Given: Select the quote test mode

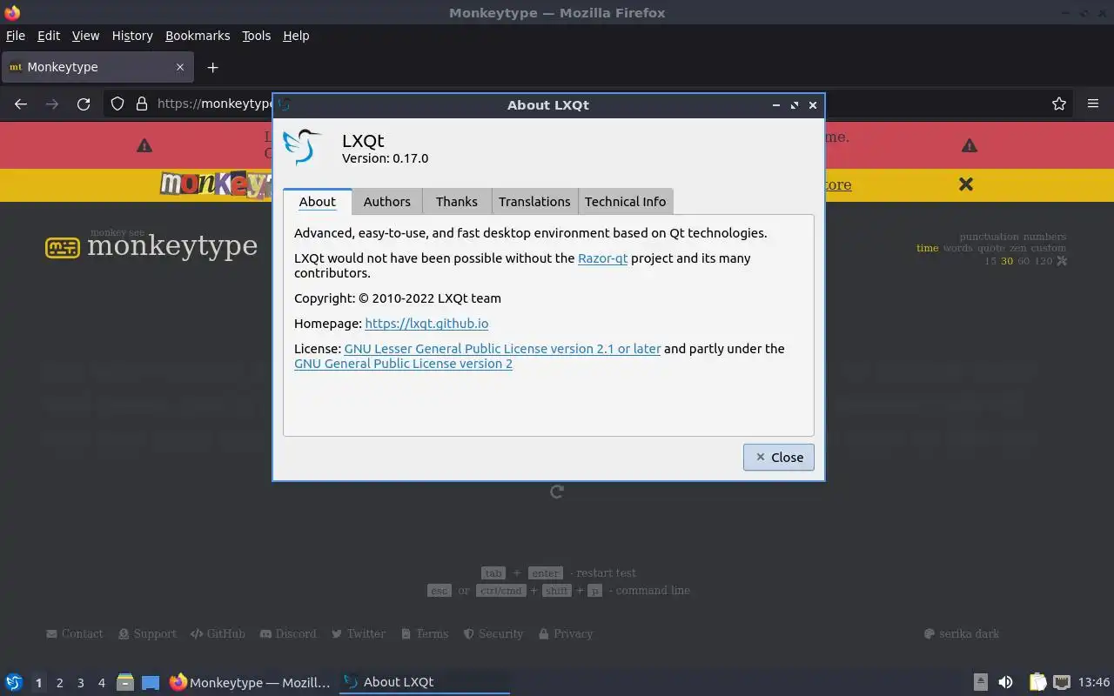Looking at the screenshot, I should pos(991,249).
